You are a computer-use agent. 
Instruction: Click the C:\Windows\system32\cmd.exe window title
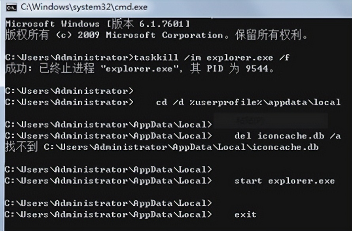[x=84, y=7]
